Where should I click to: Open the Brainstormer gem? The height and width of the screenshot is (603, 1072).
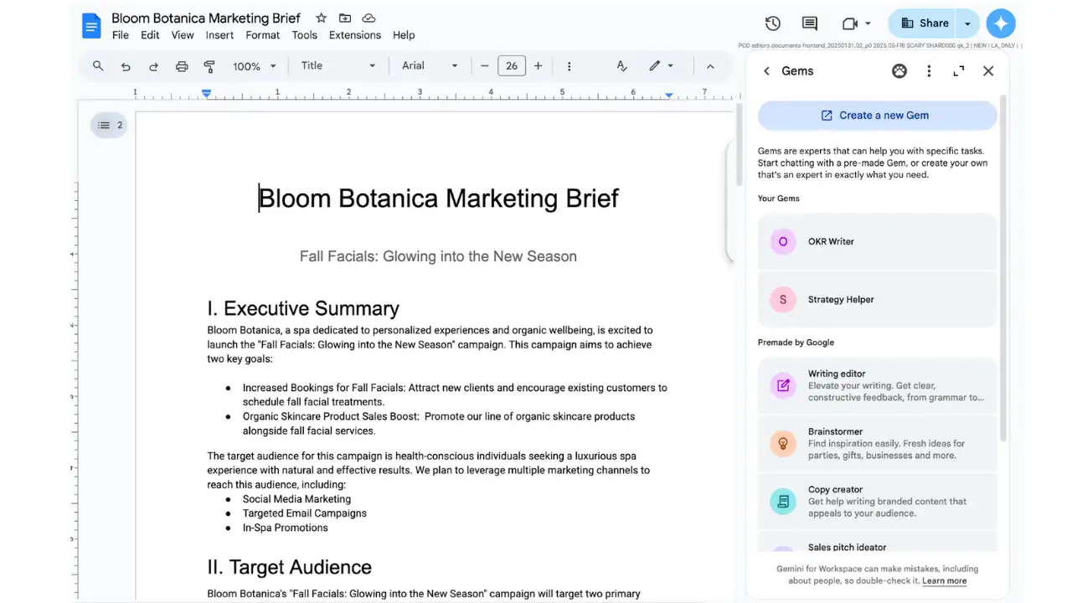click(x=878, y=444)
